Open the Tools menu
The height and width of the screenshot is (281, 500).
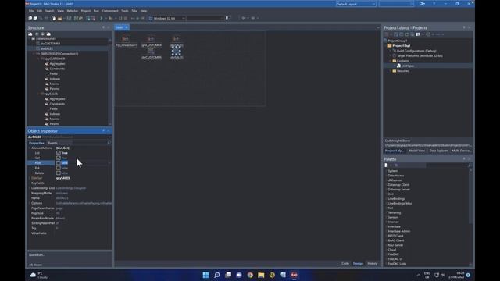125,11
